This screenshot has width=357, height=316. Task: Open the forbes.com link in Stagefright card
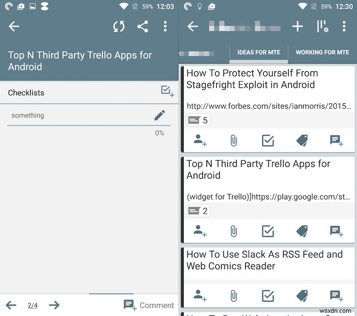point(269,106)
